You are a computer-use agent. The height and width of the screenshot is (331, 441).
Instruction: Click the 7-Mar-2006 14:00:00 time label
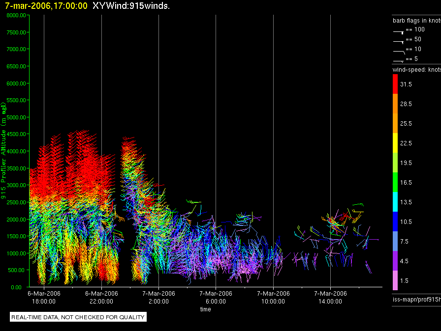click(330, 297)
